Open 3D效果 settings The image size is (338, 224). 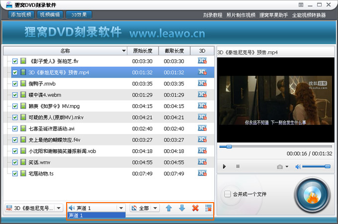click(79, 14)
